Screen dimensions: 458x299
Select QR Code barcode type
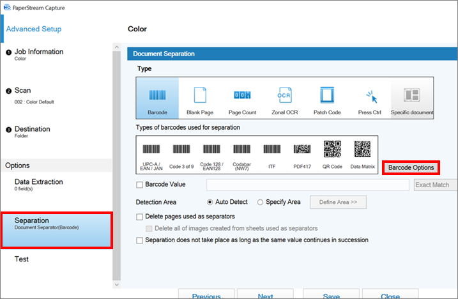pyautogui.click(x=332, y=155)
